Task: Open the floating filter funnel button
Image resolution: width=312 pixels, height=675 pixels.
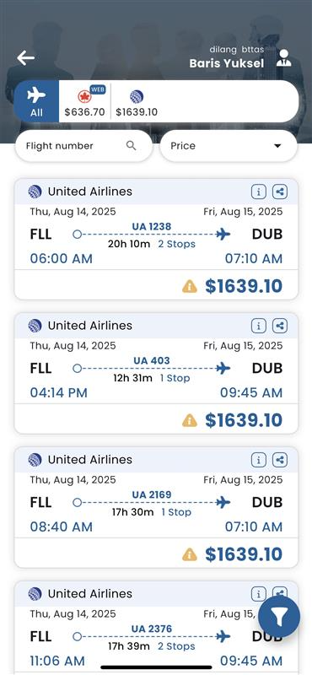Action: (279, 617)
